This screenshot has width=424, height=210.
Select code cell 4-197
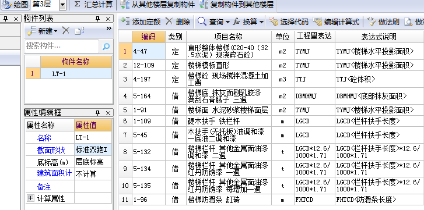tap(149, 79)
